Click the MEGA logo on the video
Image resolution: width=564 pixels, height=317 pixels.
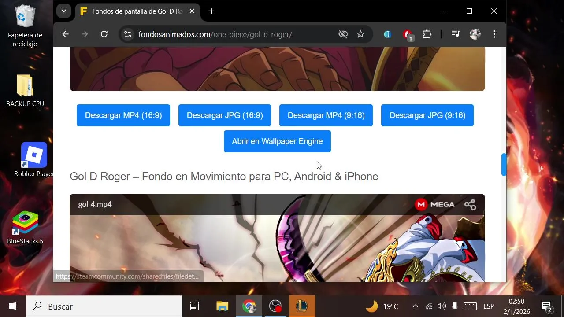click(x=434, y=204)
